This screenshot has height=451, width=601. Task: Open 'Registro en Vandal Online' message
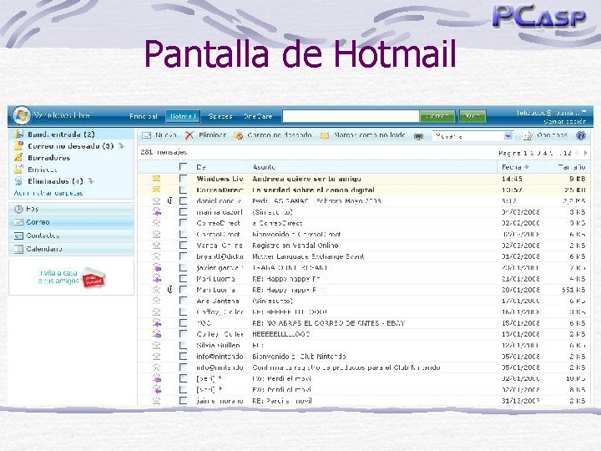pos(295,246)
